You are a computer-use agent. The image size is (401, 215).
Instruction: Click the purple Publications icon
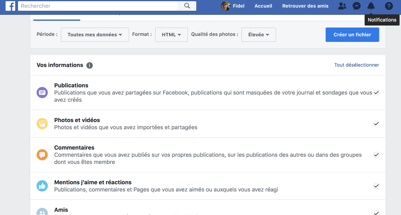[42, 93]
